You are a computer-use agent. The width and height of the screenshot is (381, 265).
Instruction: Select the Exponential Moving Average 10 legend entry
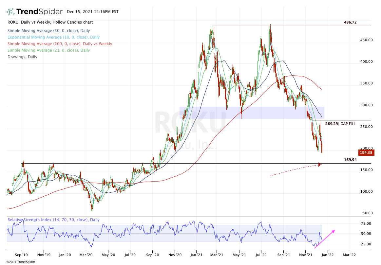[53, 37]
